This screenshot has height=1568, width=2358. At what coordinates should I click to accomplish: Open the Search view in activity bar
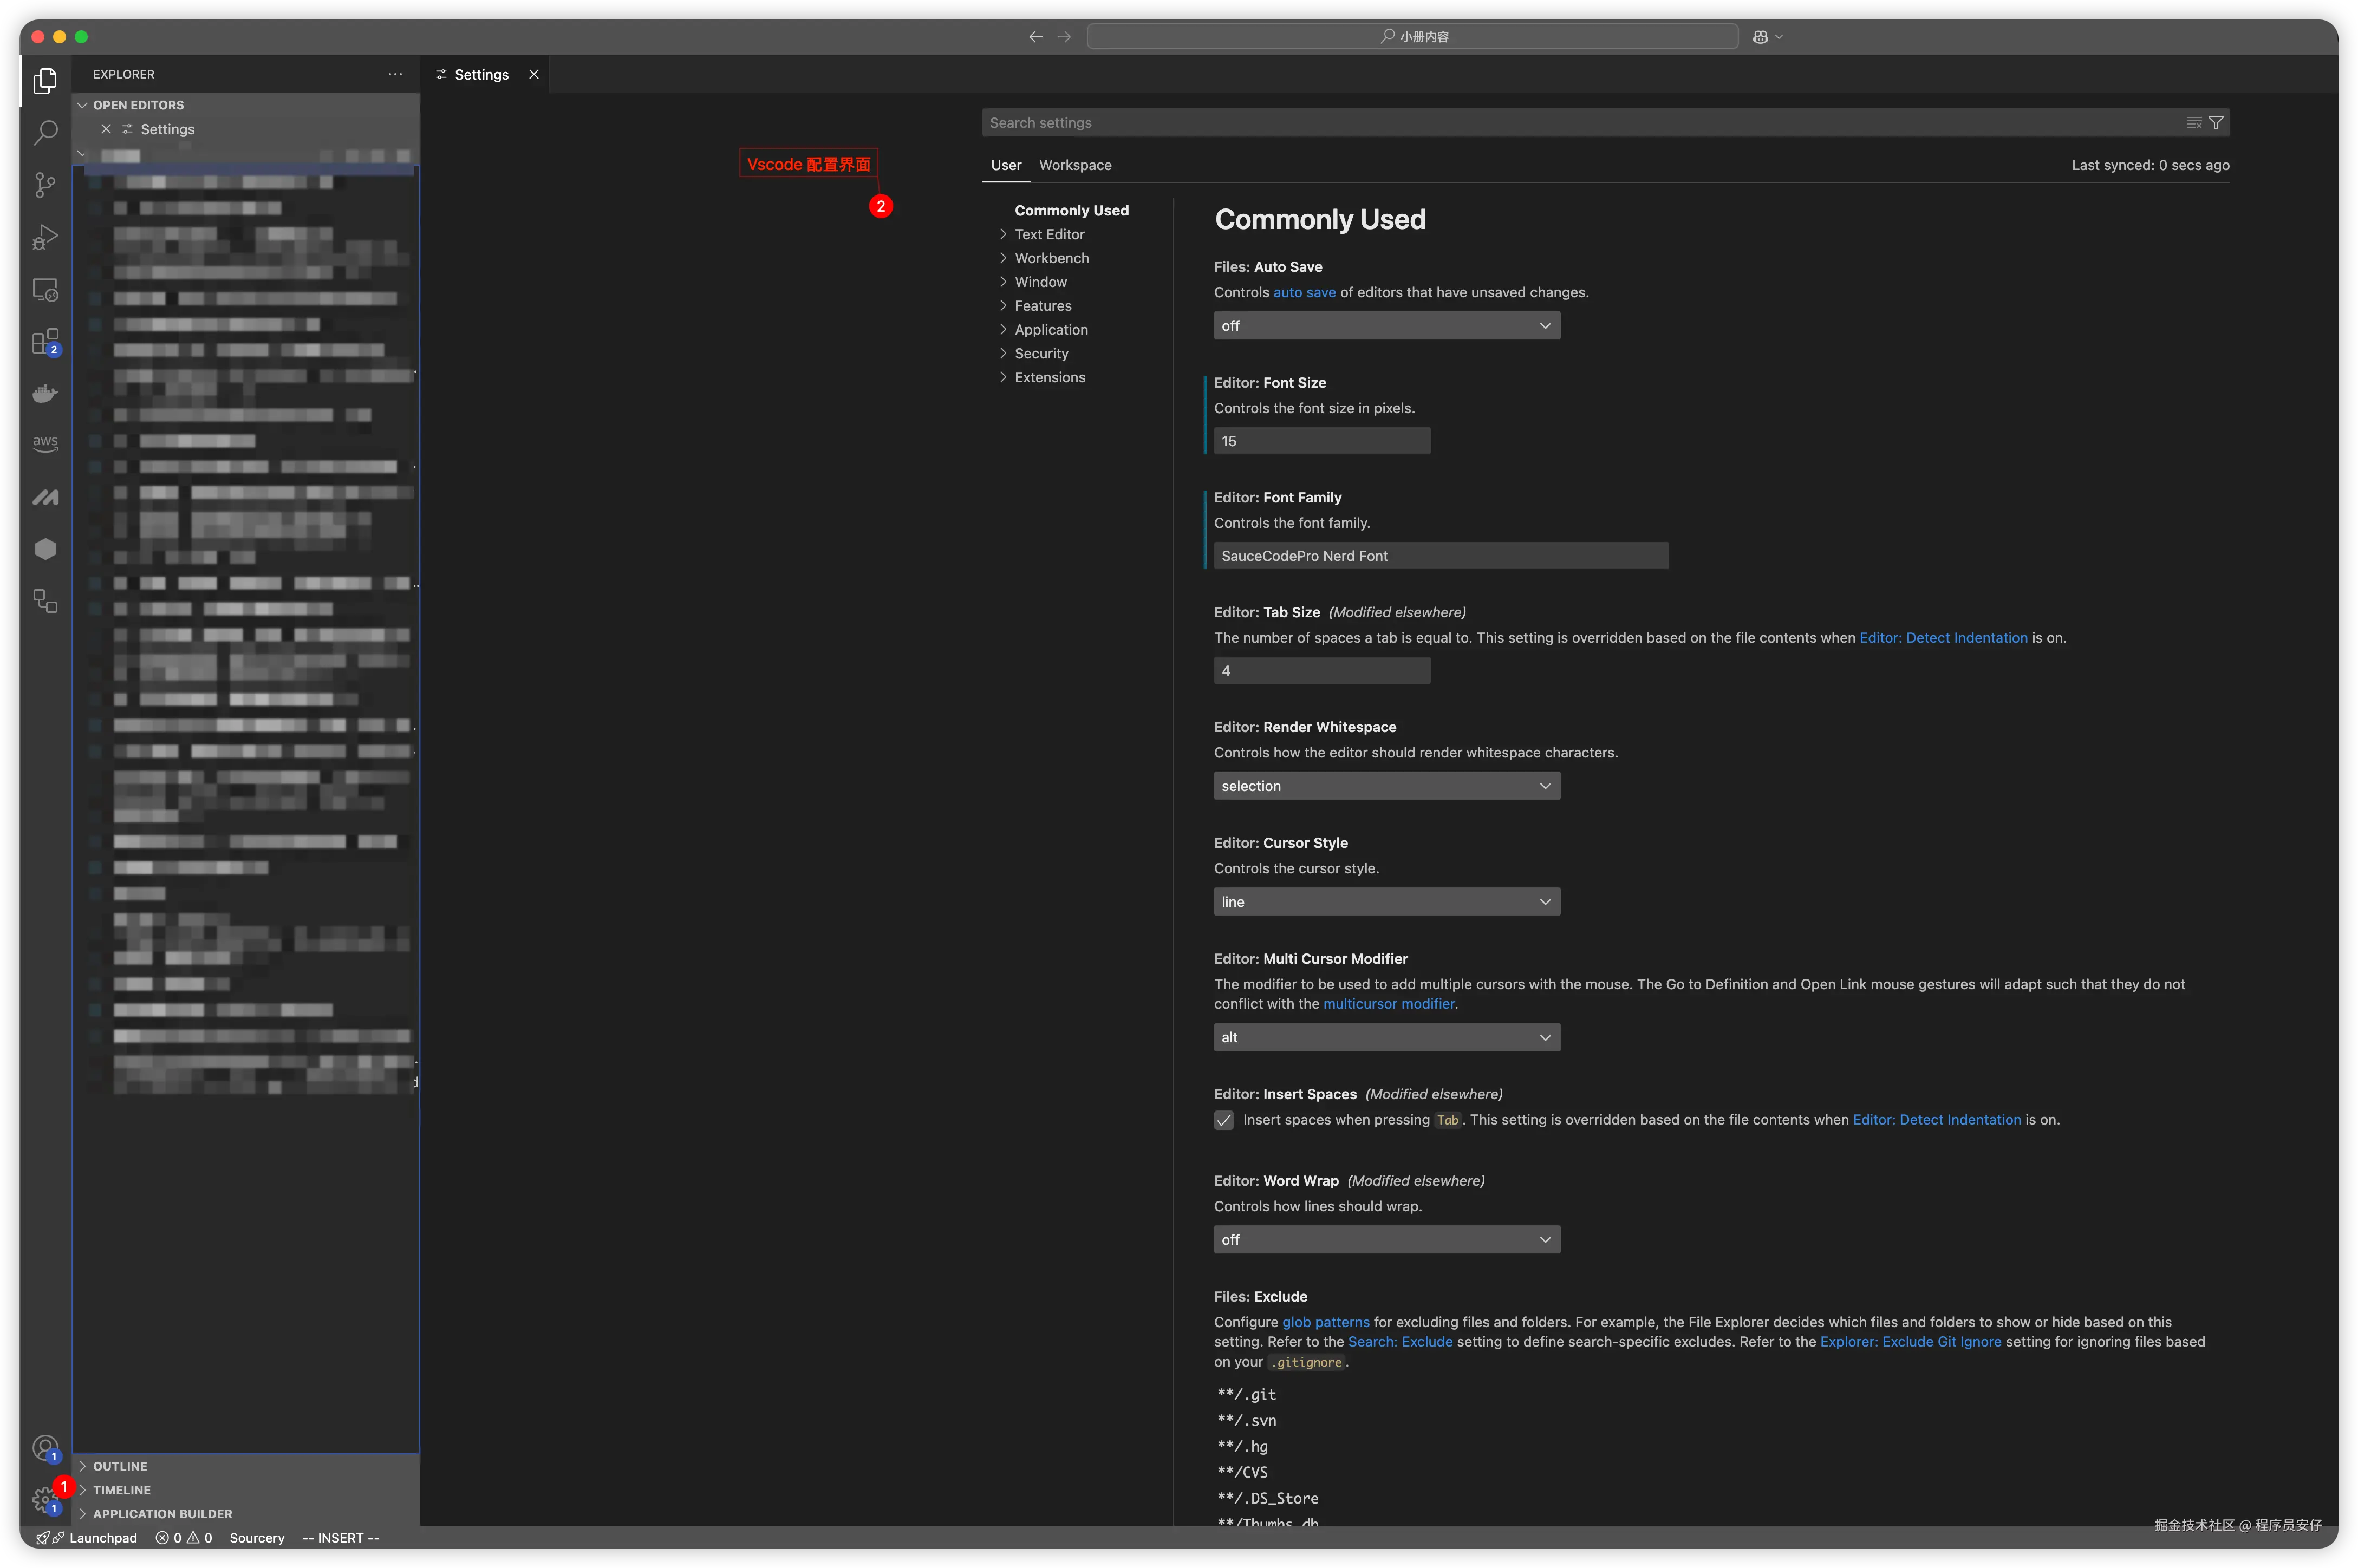tap(45, 132)
